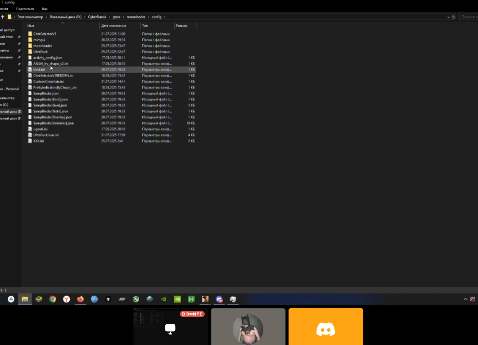Open the Вид ribbon tab
Image resolution: width=478 pixels, height=345 pixels.
click(45, 8)
